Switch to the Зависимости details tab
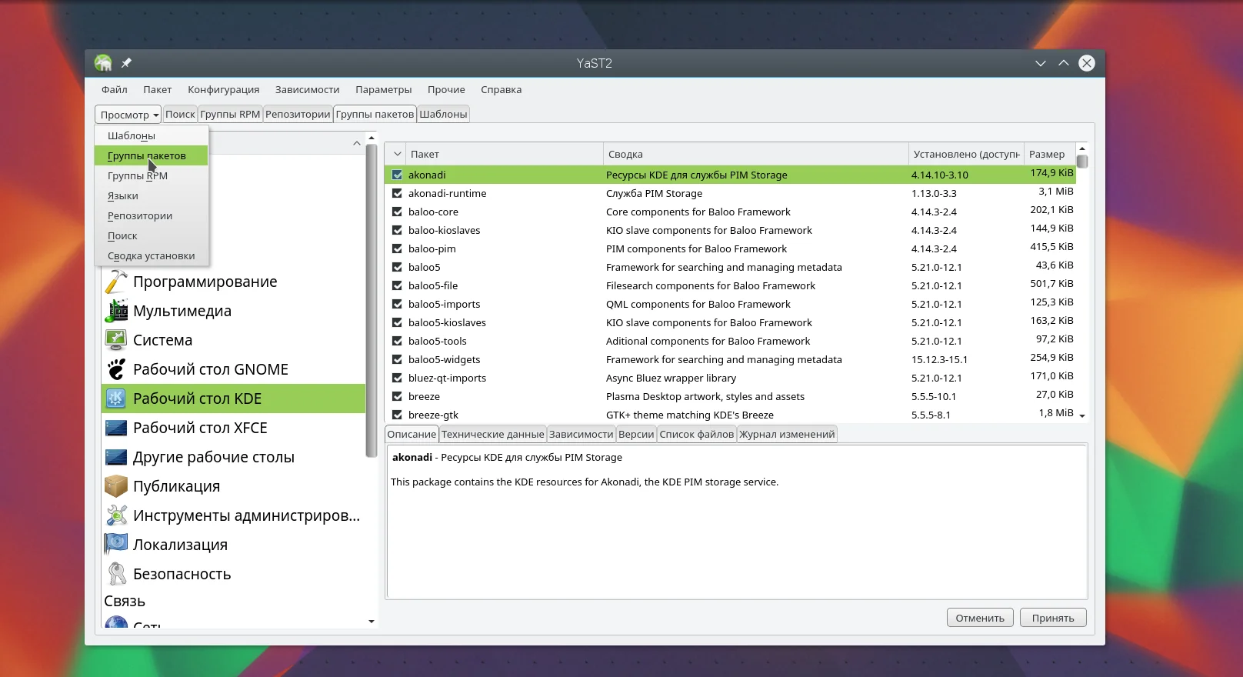This screenshot has width=1243, height=677. [x=581, y=434]
